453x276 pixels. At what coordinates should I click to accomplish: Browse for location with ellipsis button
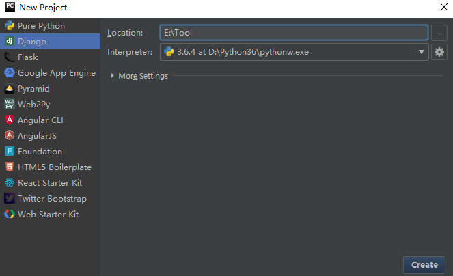pos(439,32)
